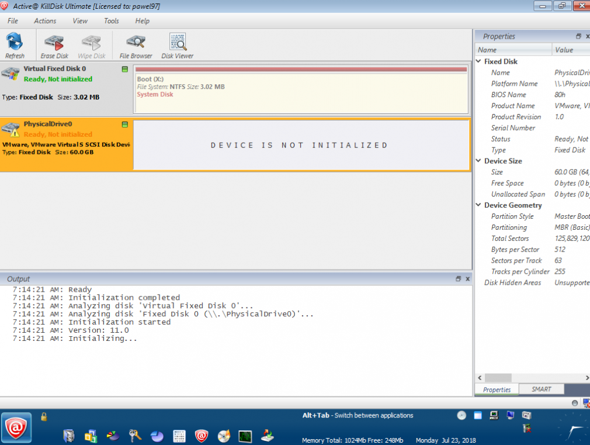Select the Disk Hidden Areas property row

532,282
